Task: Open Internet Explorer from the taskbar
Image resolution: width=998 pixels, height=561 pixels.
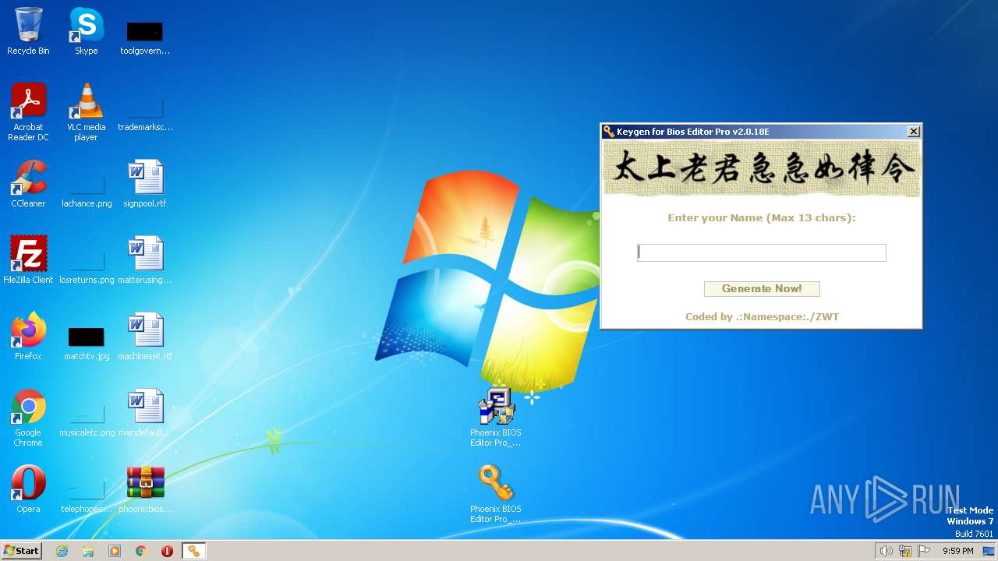Action: click(62, 551)
